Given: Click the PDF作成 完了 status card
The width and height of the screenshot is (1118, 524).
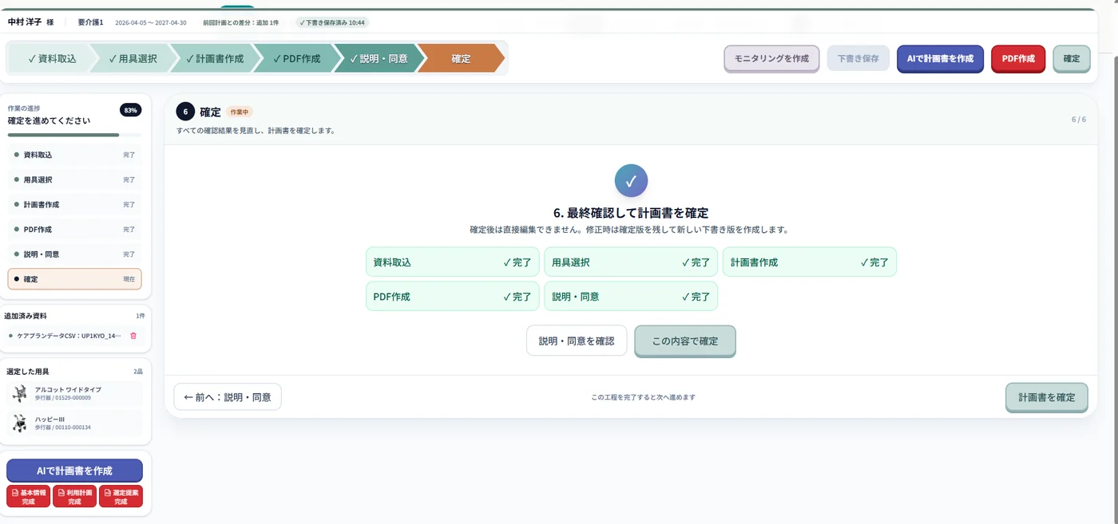Looking at the screenshot, I should (452, 296).
